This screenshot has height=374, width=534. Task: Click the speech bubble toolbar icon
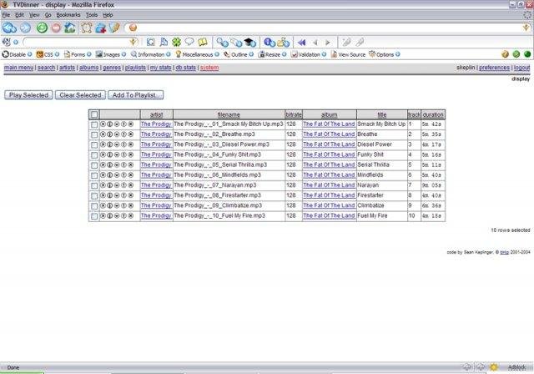click(x=189, y=42)
